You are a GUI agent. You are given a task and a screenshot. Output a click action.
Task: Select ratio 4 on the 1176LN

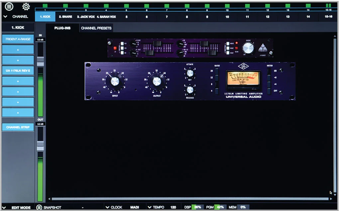point(217,91)
